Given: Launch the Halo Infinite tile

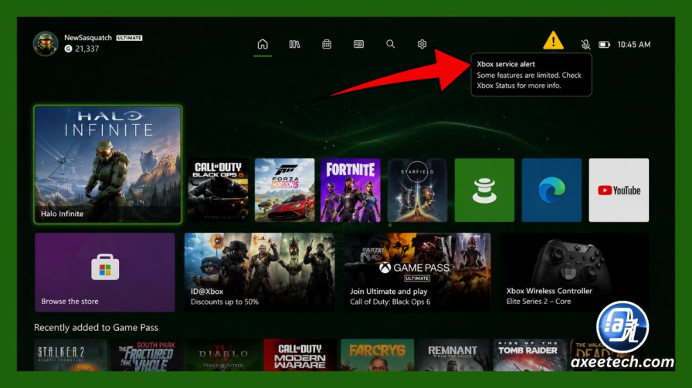Looking at the screenshot, I should [107, 164].
